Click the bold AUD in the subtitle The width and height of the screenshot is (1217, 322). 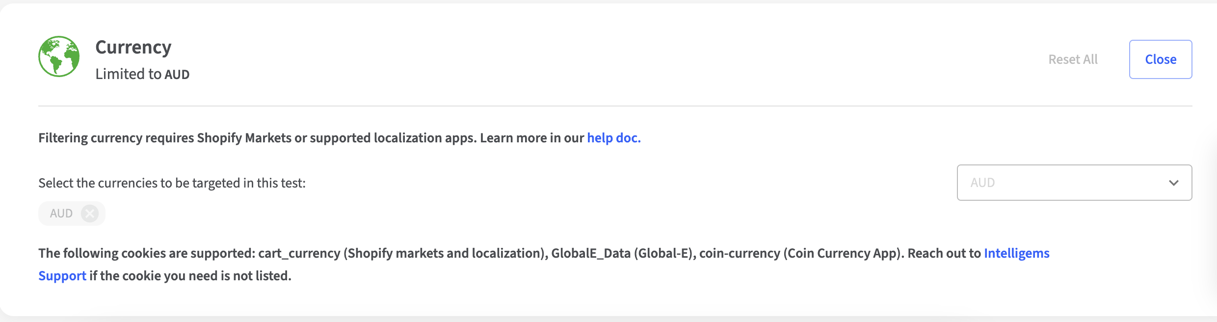(177, 75)
